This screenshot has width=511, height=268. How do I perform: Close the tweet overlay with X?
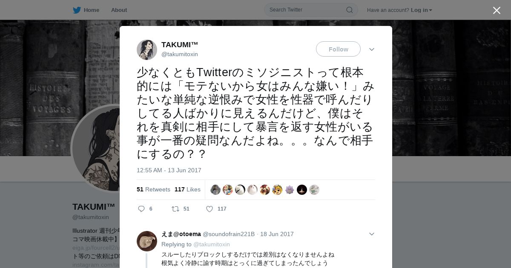(x=497, y=10)
